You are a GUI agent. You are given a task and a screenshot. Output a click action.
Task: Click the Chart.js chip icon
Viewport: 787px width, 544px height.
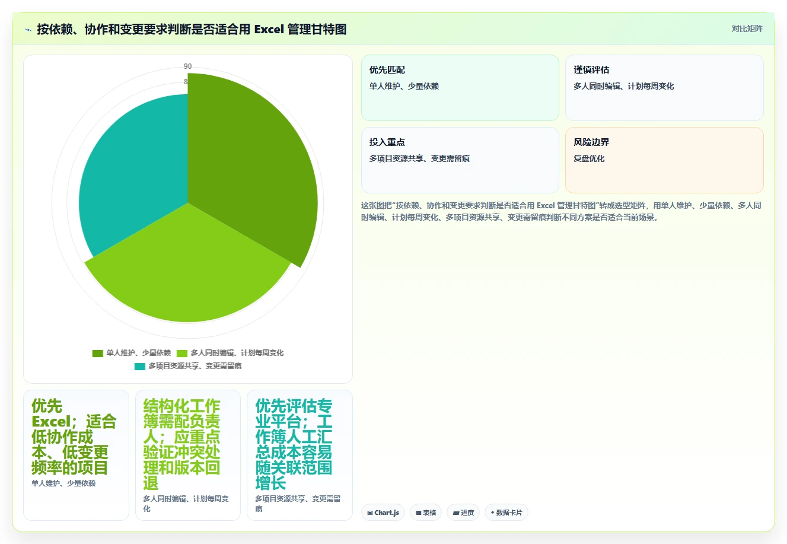point(370,513)
